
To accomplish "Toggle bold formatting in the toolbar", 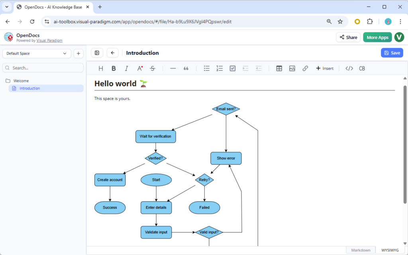I will pos(114,68).
